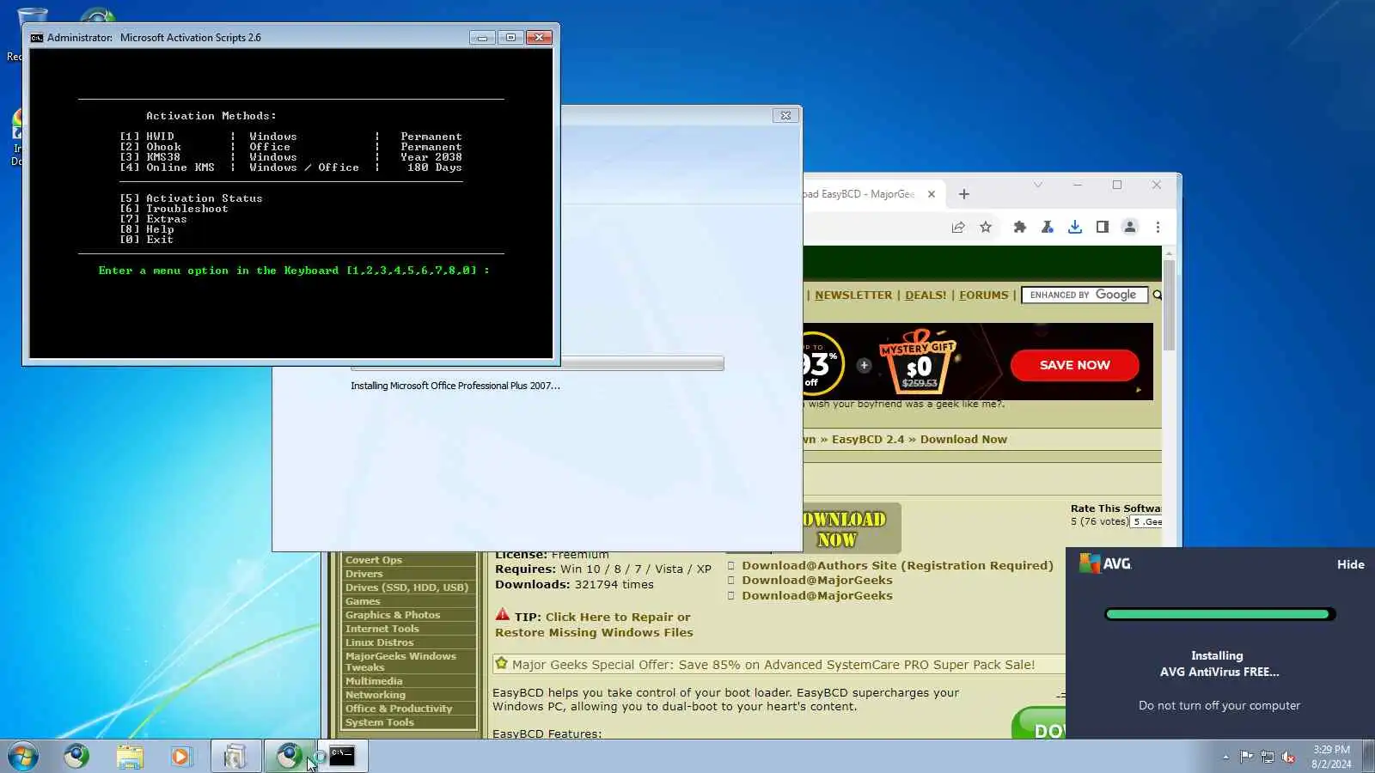Click the scroll-up arrow in Chrome page

(x=1169, y=253)
